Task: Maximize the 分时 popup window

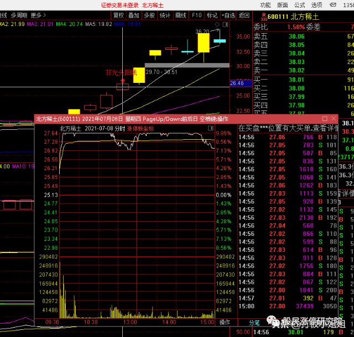Action: tap(325, 119)
